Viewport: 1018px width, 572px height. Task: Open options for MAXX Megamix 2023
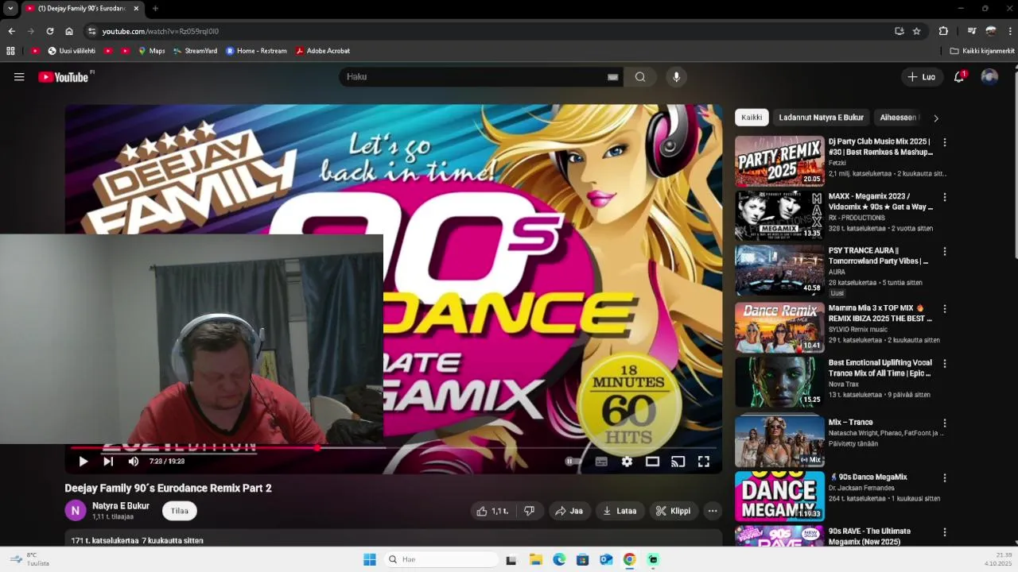[945, 197]
